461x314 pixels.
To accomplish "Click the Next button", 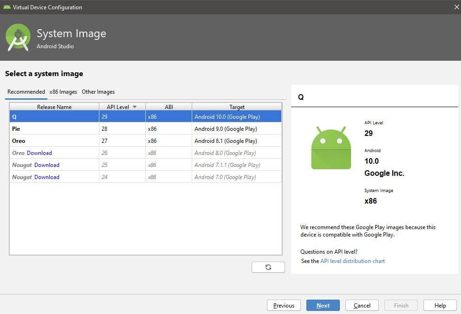I will (323, 305).
